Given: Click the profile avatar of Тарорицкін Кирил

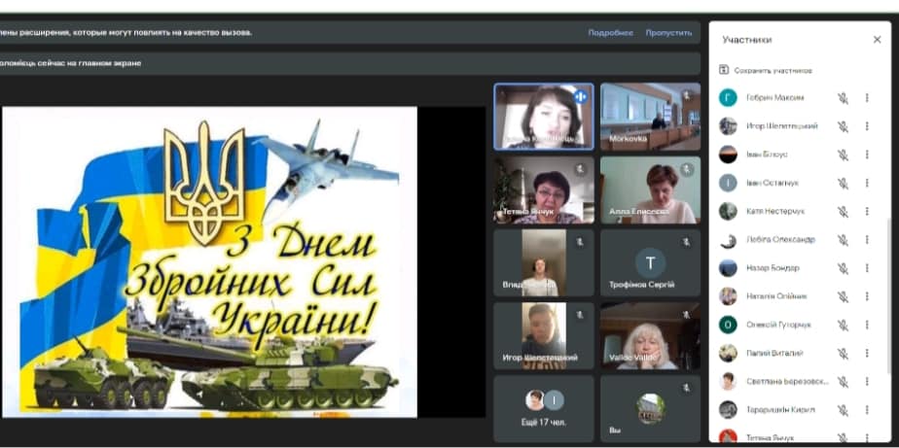Looking at the screenshot, I should [728, 410].
